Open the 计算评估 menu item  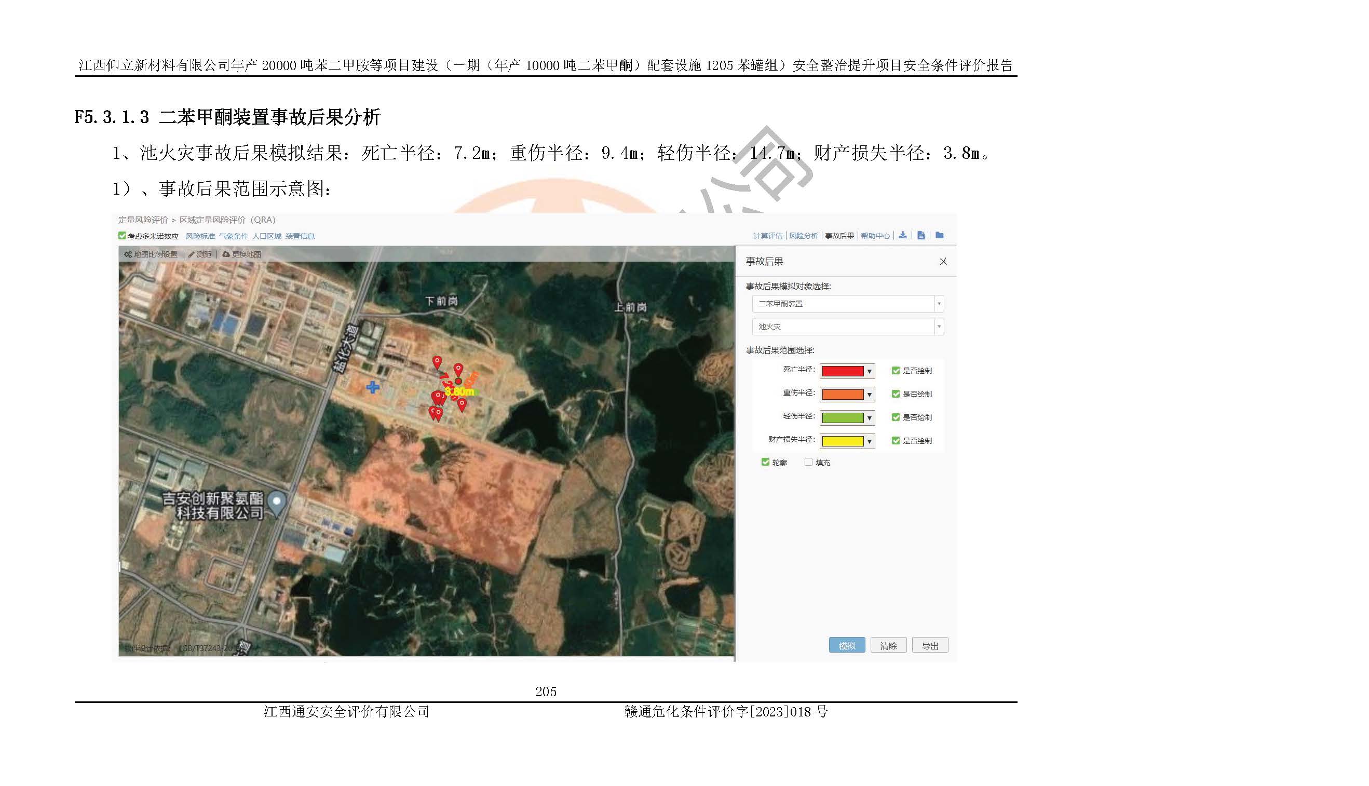pos(768,236)
